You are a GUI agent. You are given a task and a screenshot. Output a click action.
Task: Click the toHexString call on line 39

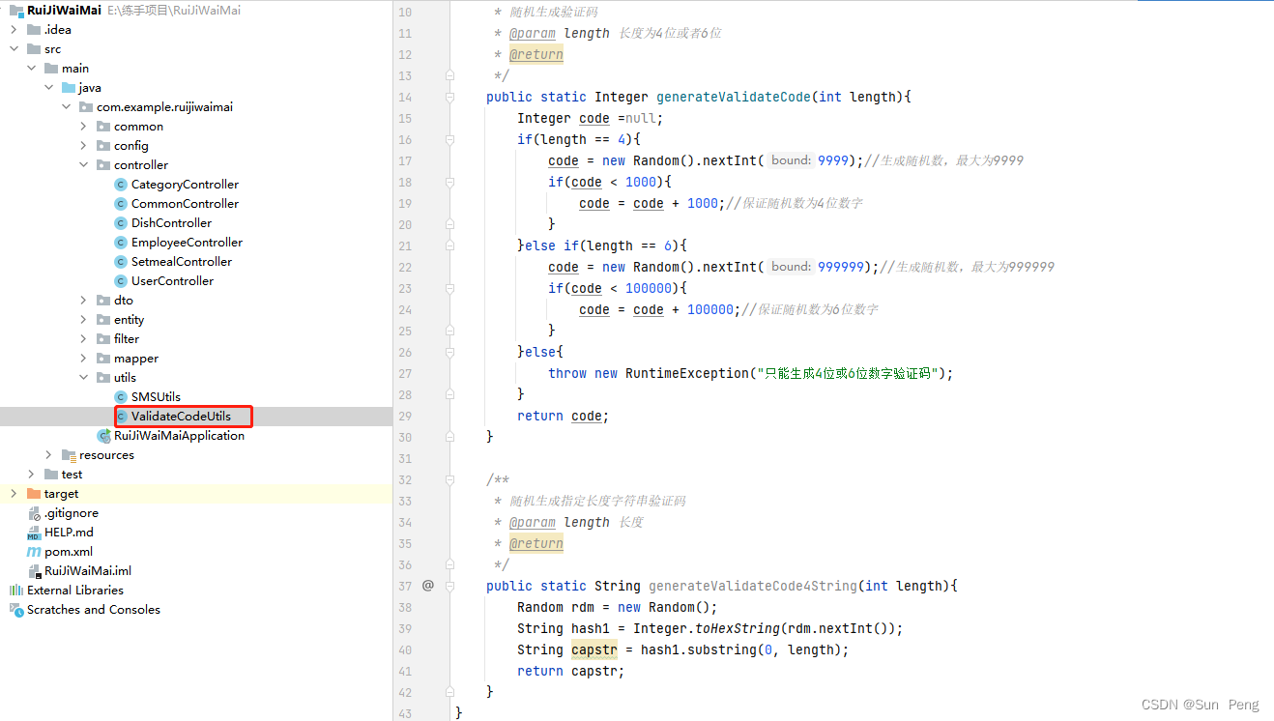[738, 628]
